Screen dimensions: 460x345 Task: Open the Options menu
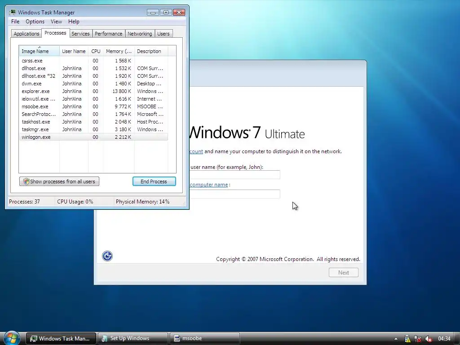point(35,22)
